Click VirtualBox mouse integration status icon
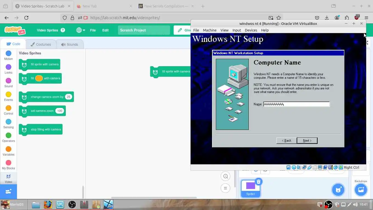Viewport: 373px width, 210px height. coord(336,167)
